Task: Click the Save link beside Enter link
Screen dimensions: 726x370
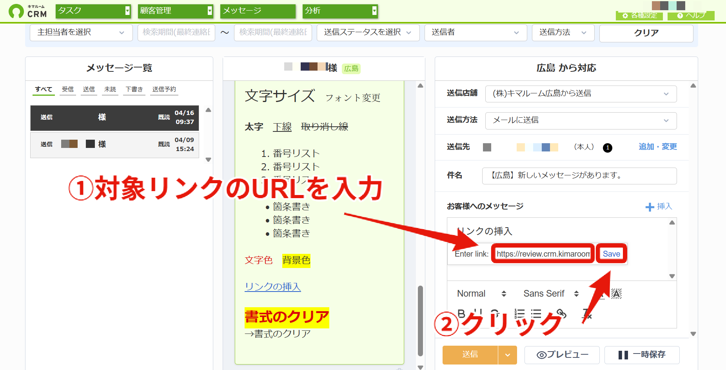Action: [x=612, y=254]
